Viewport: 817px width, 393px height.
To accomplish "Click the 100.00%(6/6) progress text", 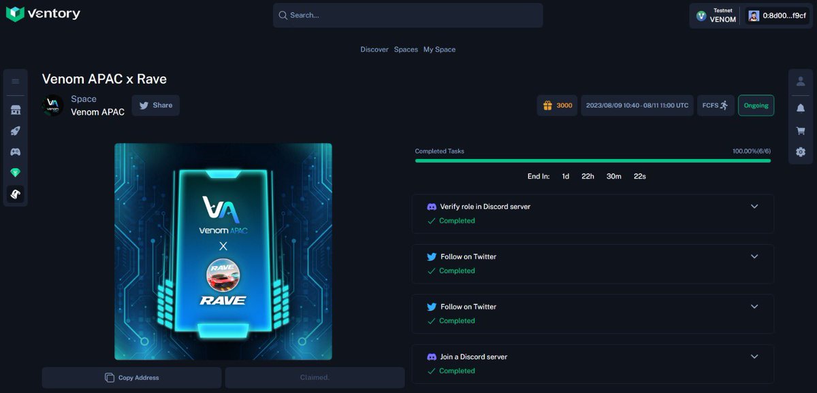I will coord(752,151).
